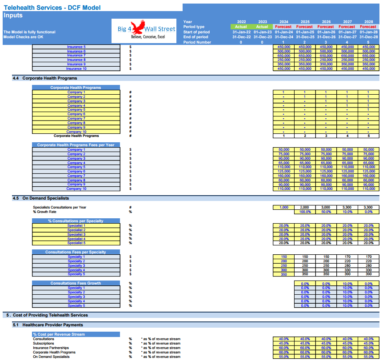Screen dimensions: 387x361
Task: Select the Company 7 fee of 160,000 for 2024
Action: [283, 176]
